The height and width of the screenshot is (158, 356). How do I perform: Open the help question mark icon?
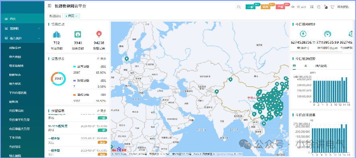tap(319, 7)
